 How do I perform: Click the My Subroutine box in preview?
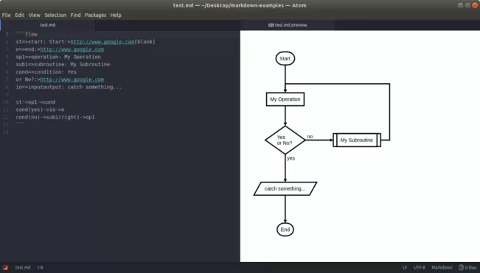pyautogui.click(x=357, y=140)
